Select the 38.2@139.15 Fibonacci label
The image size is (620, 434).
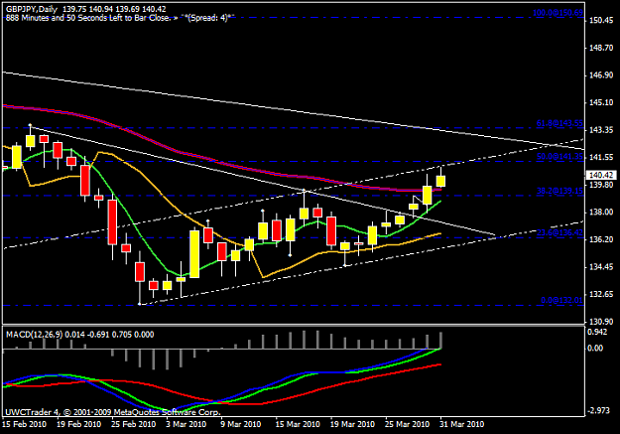pos(559,191)
